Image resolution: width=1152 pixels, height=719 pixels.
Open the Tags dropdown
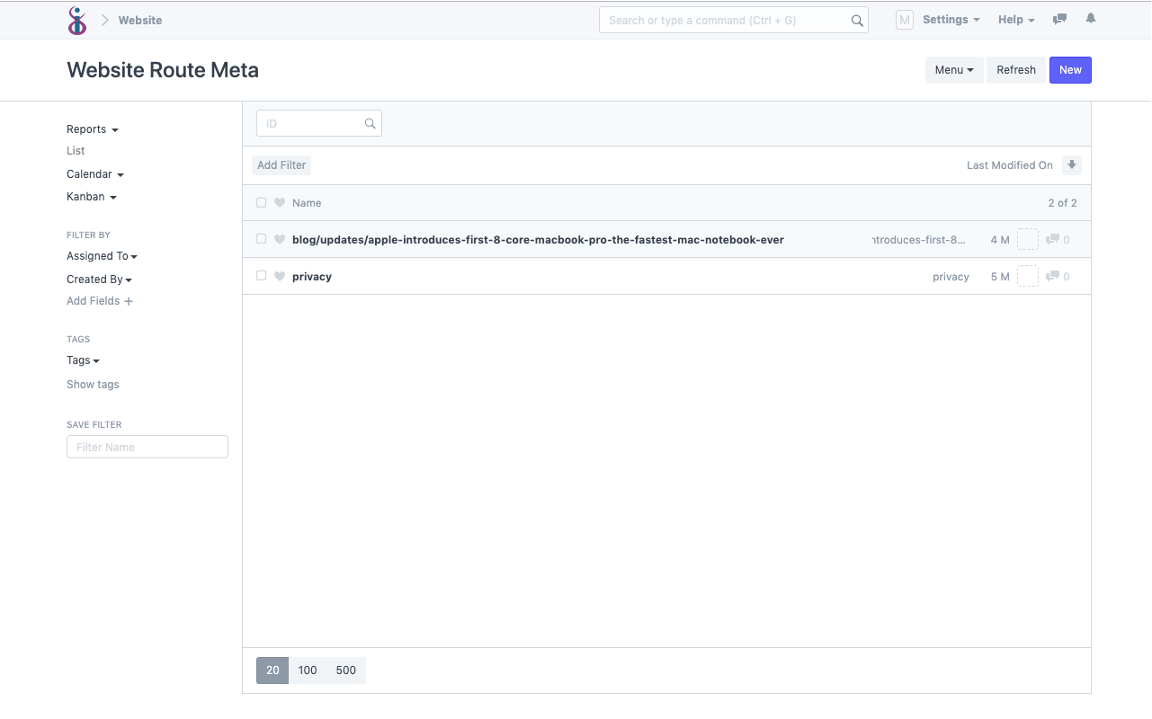(x=82, y=359)
